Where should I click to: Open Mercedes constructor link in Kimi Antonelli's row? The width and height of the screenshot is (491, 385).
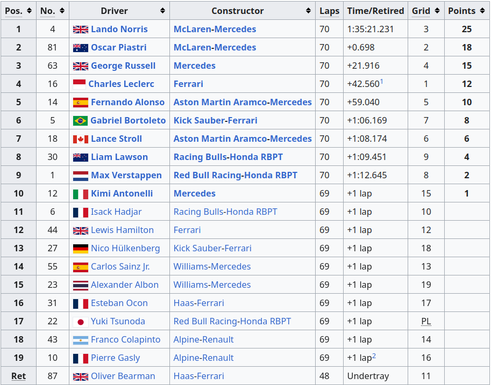tap(195, 193)
